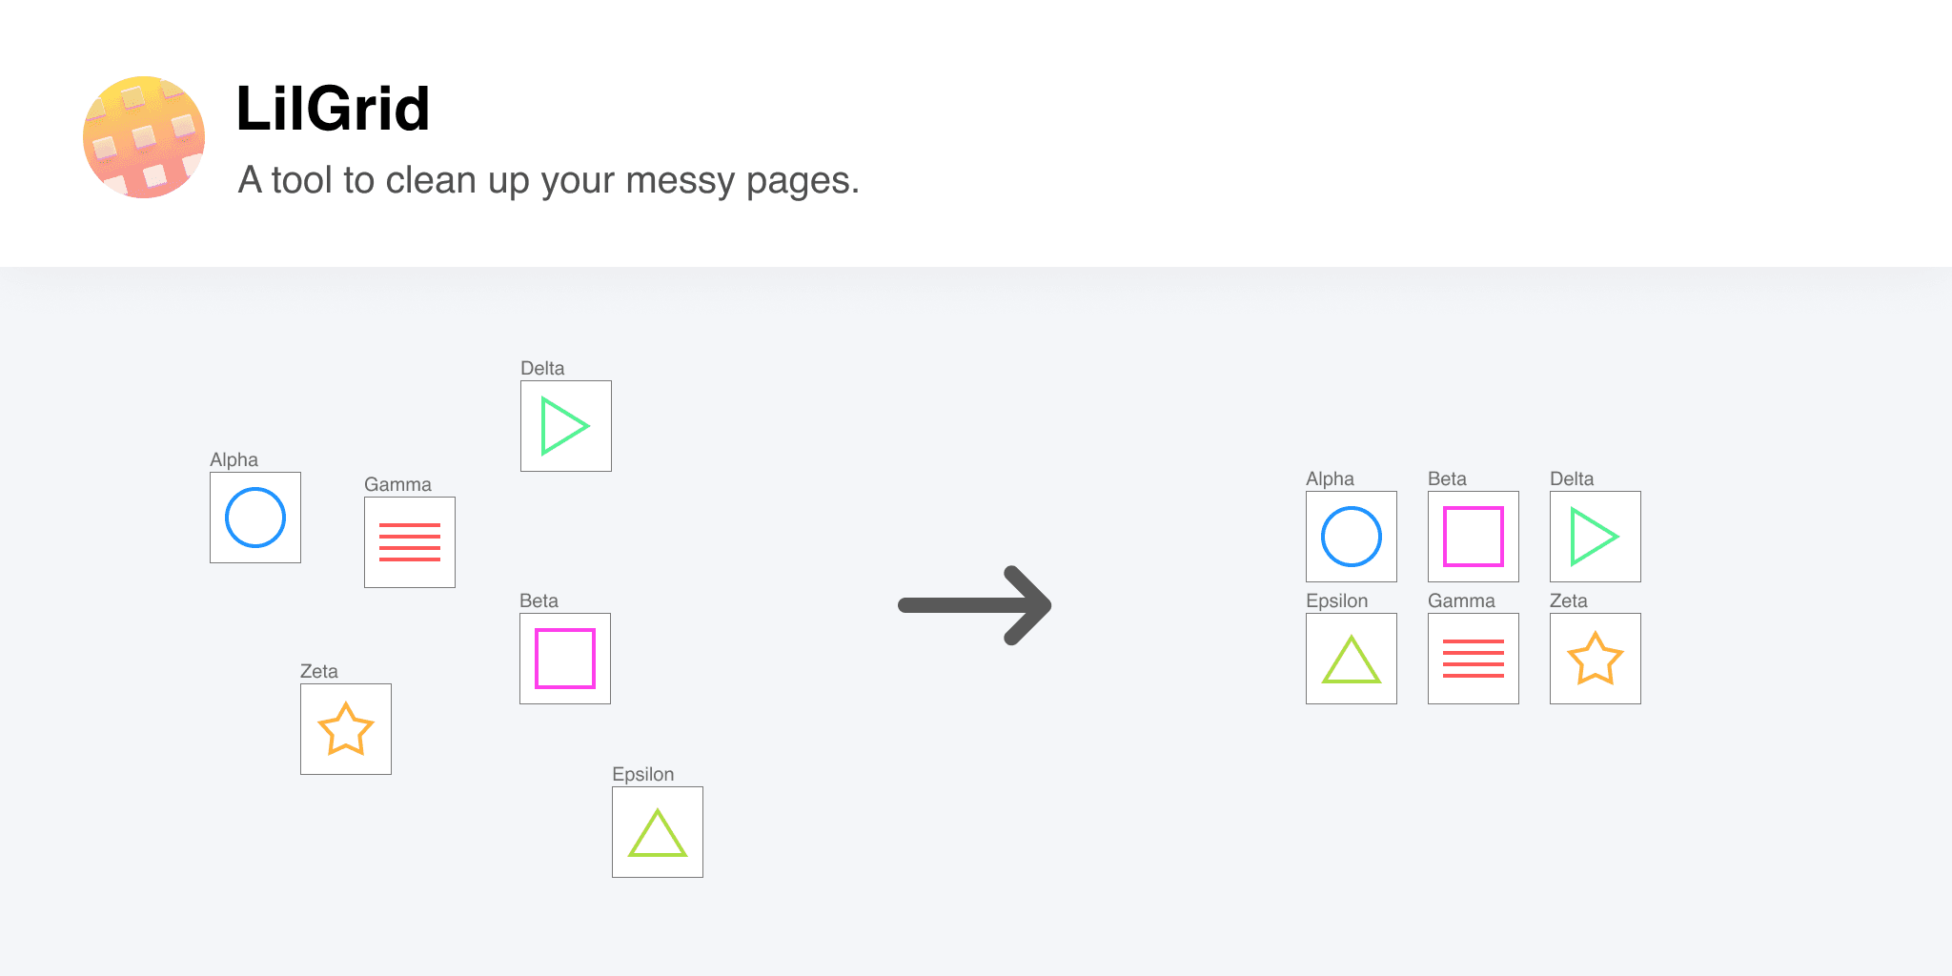Click the tagline about cleaning messy pages
Image resolution: width=1952 pixels, height=976 pixels.
tap(548, 180)
